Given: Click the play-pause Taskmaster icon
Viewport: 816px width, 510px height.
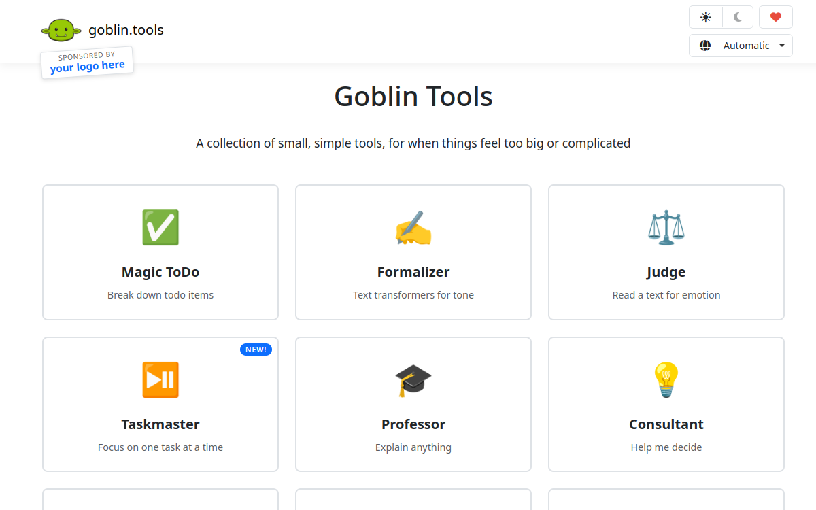Looking at the screenshot, I should 160,380.
